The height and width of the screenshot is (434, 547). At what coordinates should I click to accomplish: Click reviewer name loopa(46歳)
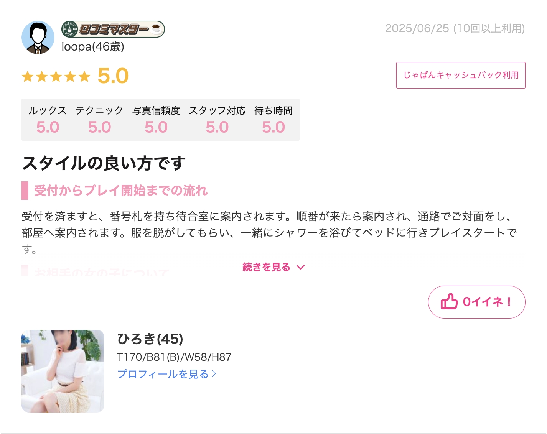(93, 47)
